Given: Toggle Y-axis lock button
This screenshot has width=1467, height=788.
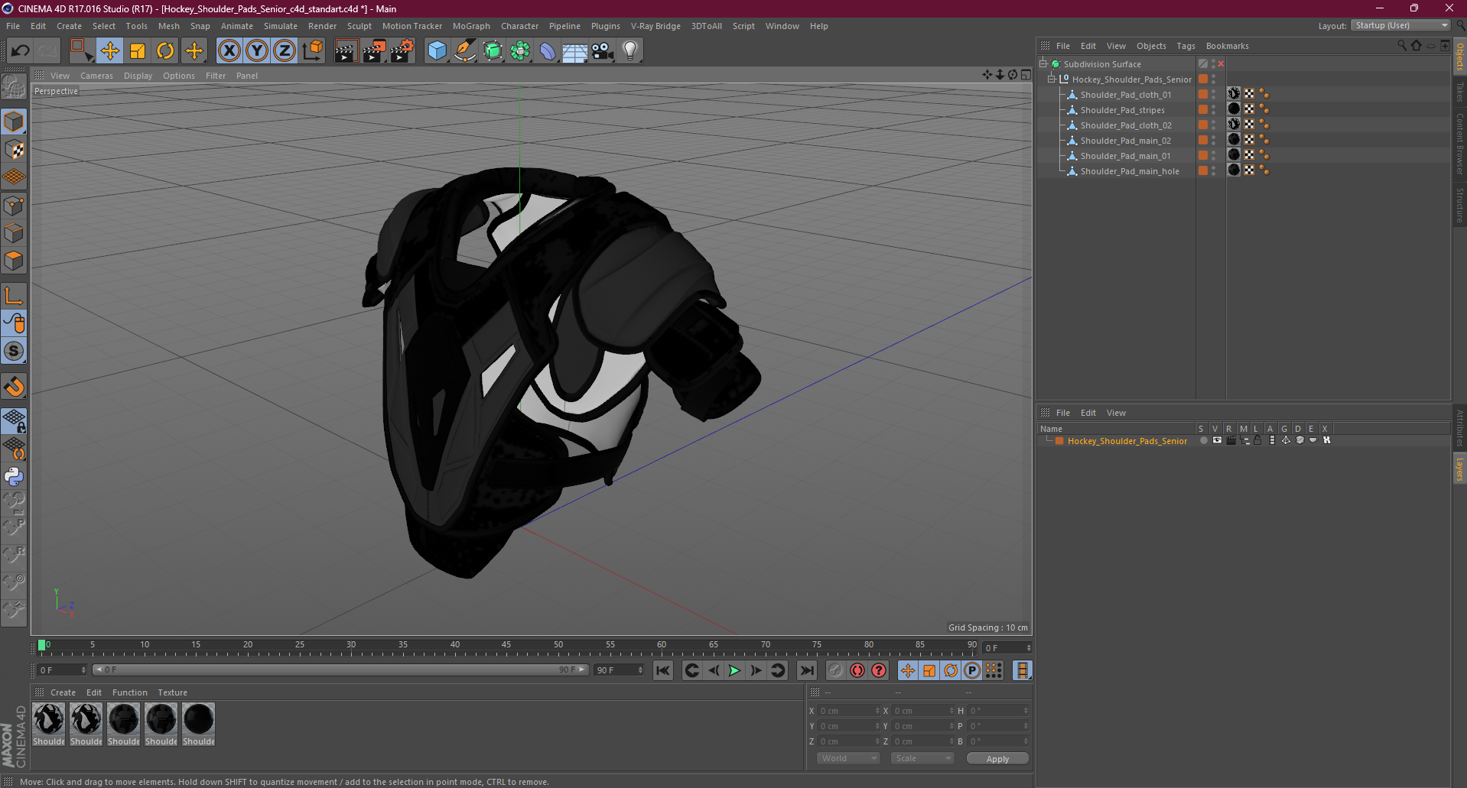Looking at the screenshot, I should point(257,51).
